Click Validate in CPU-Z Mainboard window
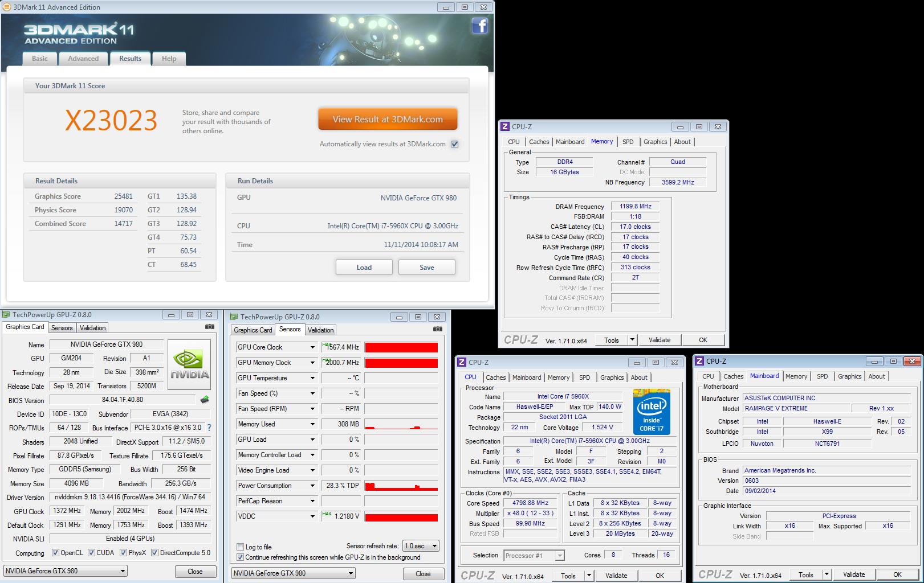Image resolution: width=924 pixels, height=583 pixels. (854, 574)
